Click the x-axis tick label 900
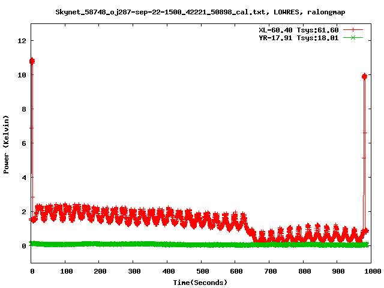The image size is (384, 288). pyautogui.click(x=338, y=271)
